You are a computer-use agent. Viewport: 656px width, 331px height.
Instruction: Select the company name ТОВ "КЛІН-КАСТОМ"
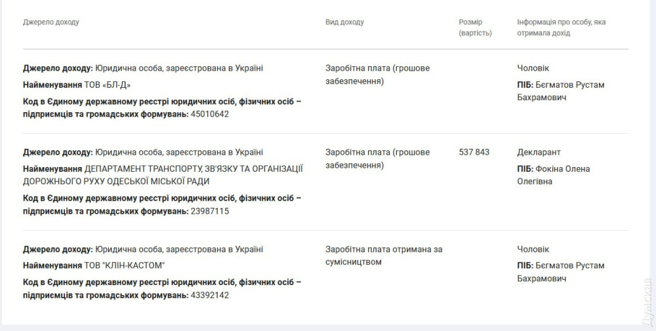point(125,265)
